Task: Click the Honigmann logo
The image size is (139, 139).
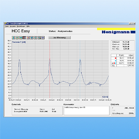Action: 118,32
